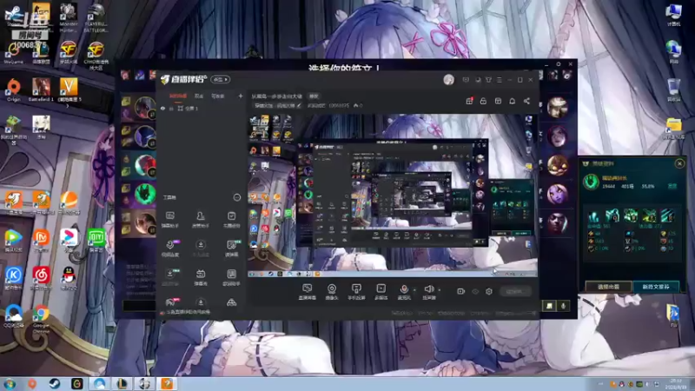
Task: Expand the microphone options arrow
Action: click(414, 290)
